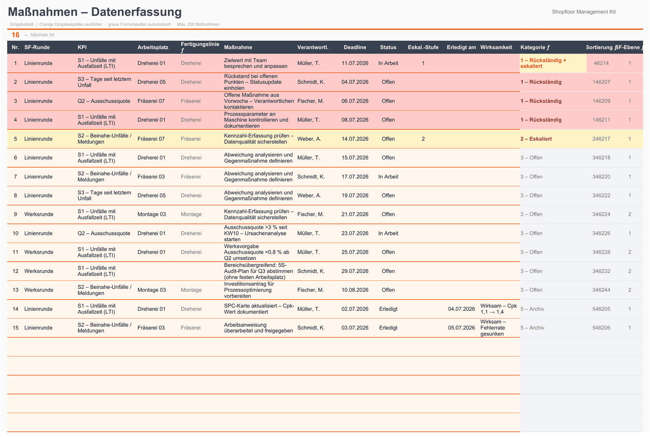The width and height of the screenshot is (650, 439).
Task: Select the 'SPC-Karte aktualisiert' measure cell
Action: click(x=260, y=309)
